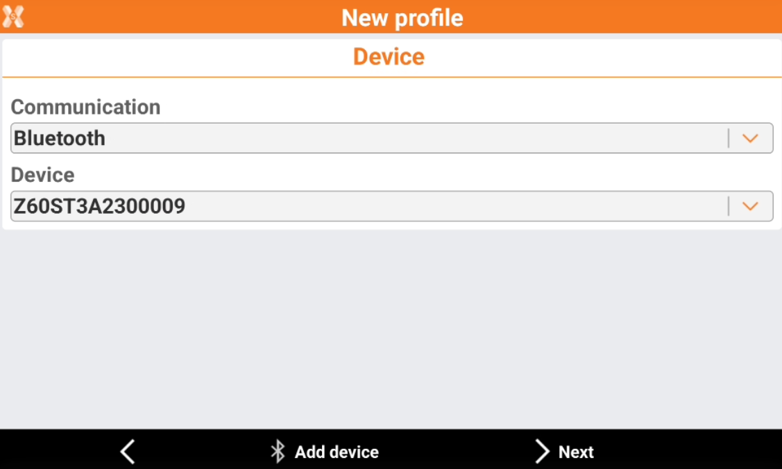Click the gray Device label above serial
Image resolution: width=782 pixels, height=469 pixels.
pyautogui.click(x=43, y=175)
